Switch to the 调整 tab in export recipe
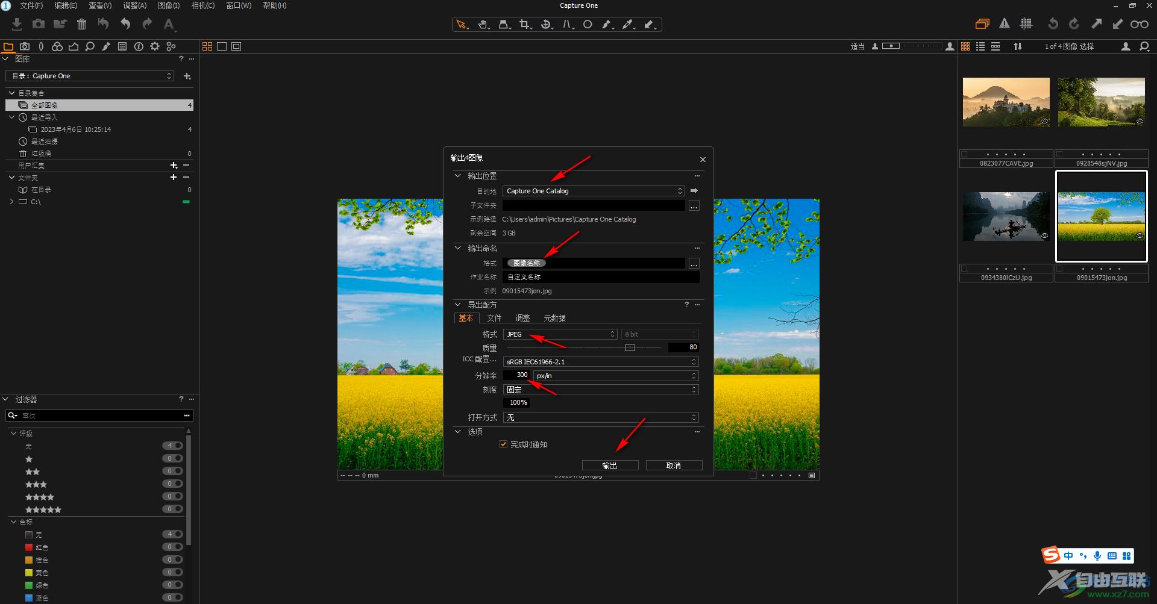 (522, 318)
